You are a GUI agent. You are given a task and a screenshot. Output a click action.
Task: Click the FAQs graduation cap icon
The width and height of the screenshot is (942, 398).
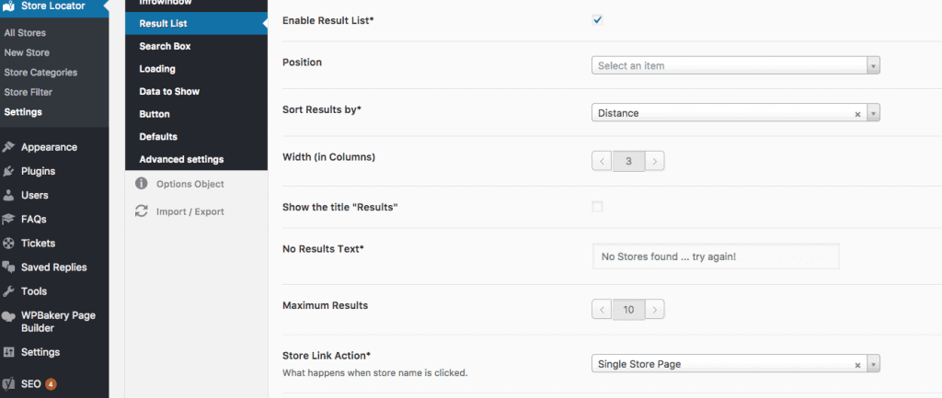[8, 219]
